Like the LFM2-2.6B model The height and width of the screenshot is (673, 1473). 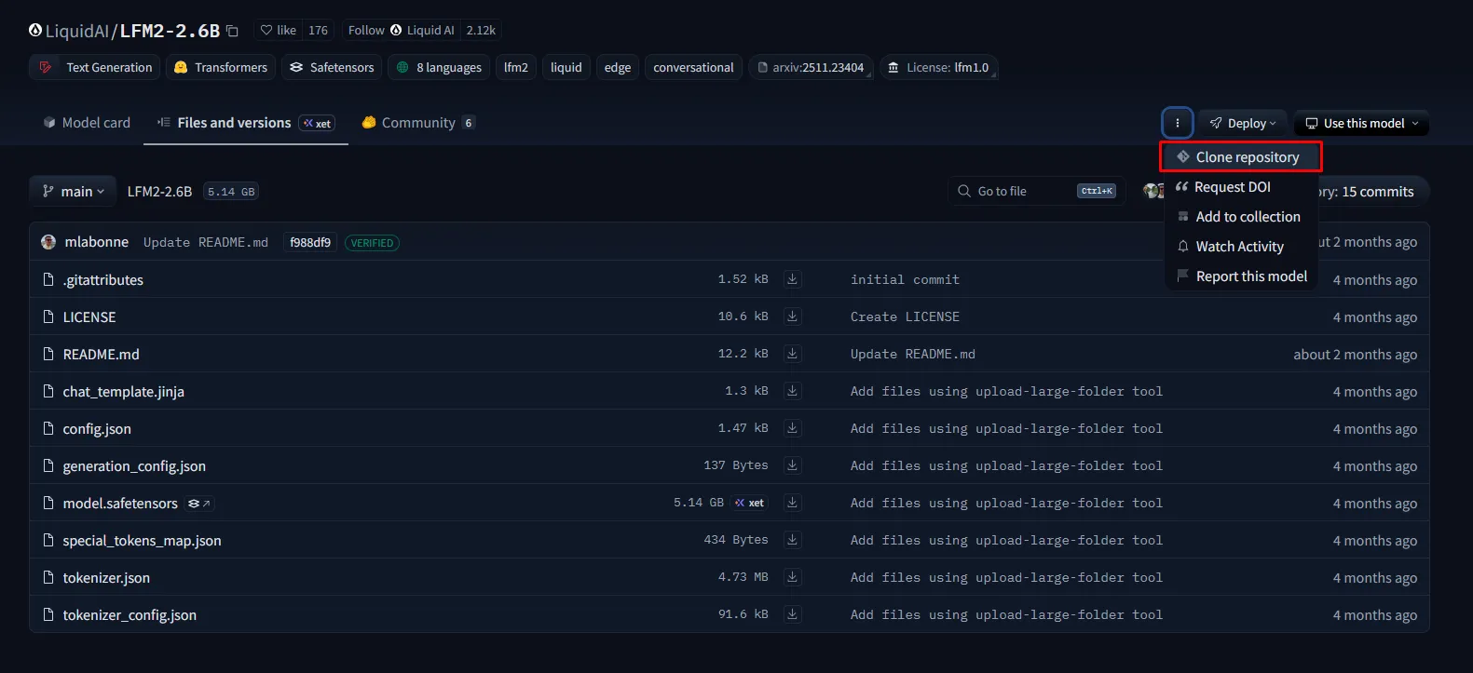pyautogui.click(x=279, y=31)
